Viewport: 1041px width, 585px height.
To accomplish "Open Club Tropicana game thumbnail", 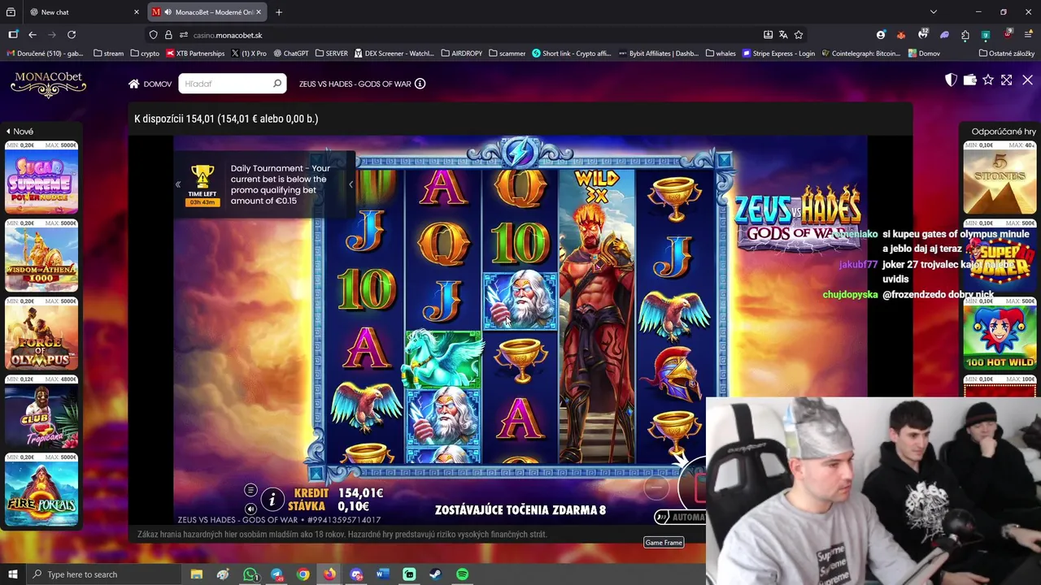I will coord(41,412).
